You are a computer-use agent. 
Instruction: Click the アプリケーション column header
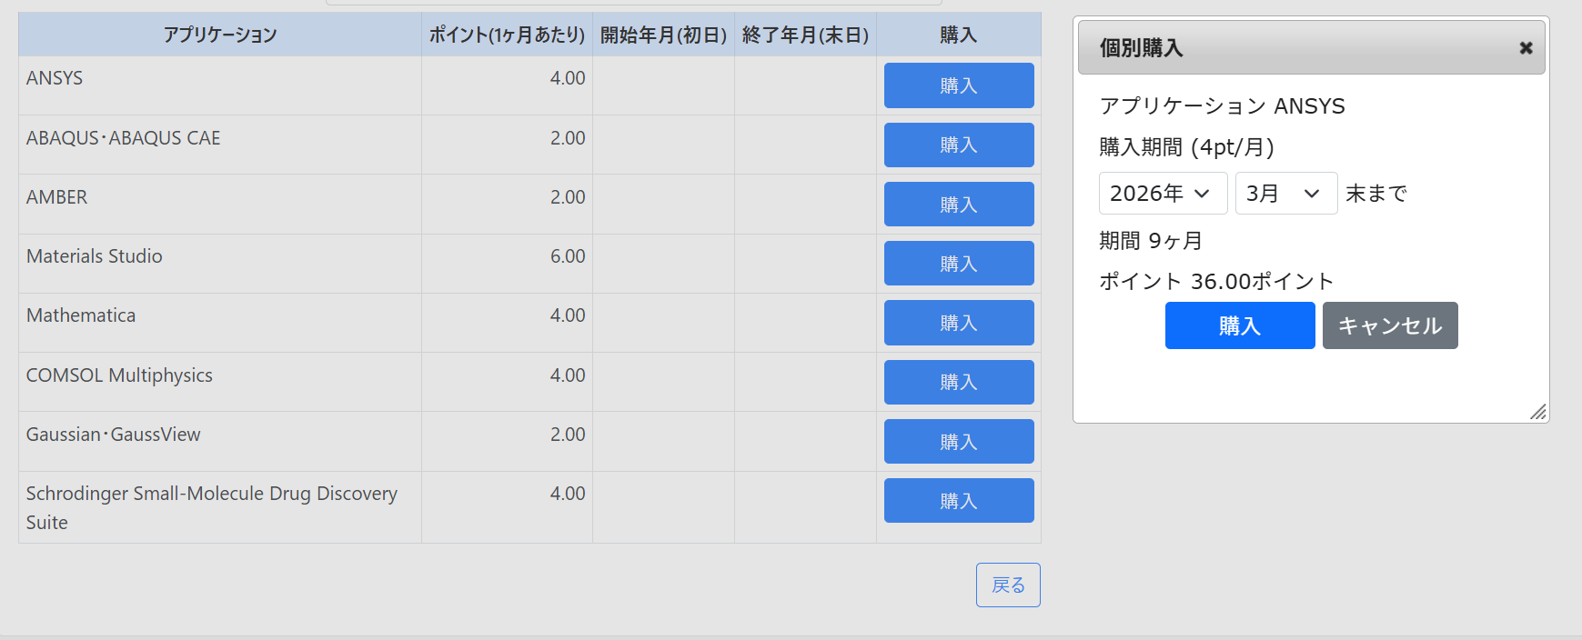220,35
